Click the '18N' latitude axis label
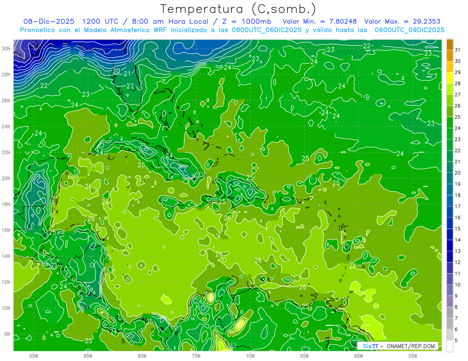This screenshot has height=361, width=468. (6, 204)
